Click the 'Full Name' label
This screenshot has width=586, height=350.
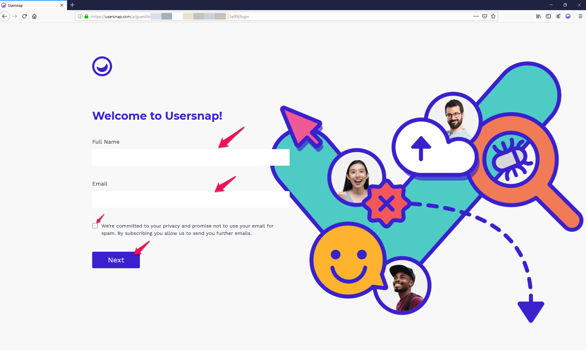pos(106,142)
